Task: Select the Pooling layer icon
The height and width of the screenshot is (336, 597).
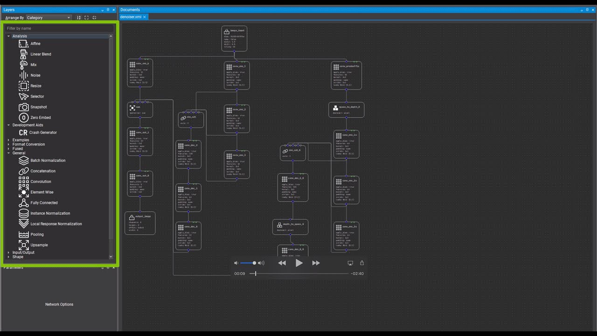Action: pos(23,234)
